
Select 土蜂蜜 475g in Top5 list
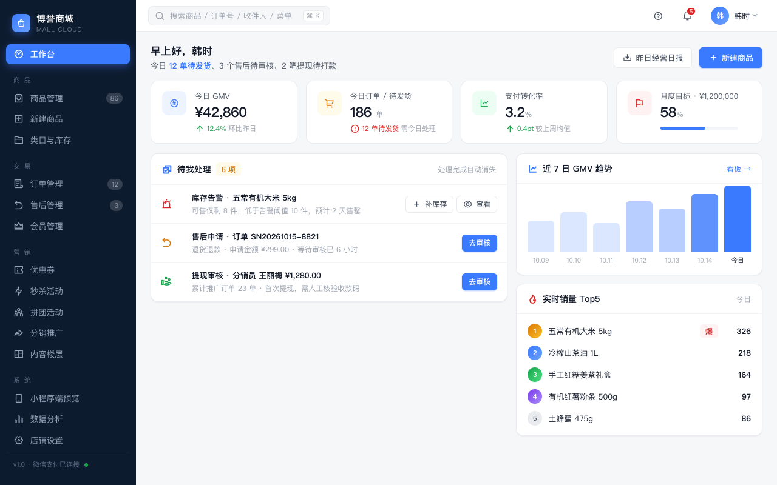[x=639, y=418]
